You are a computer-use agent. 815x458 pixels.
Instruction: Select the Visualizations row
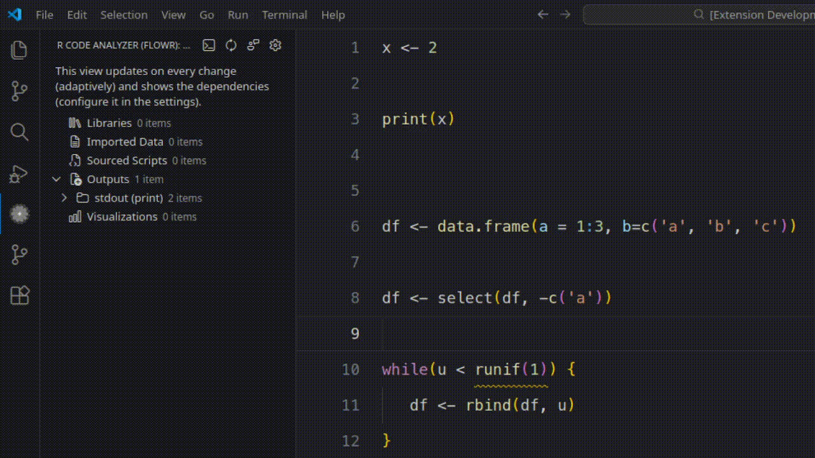point(168,217)
